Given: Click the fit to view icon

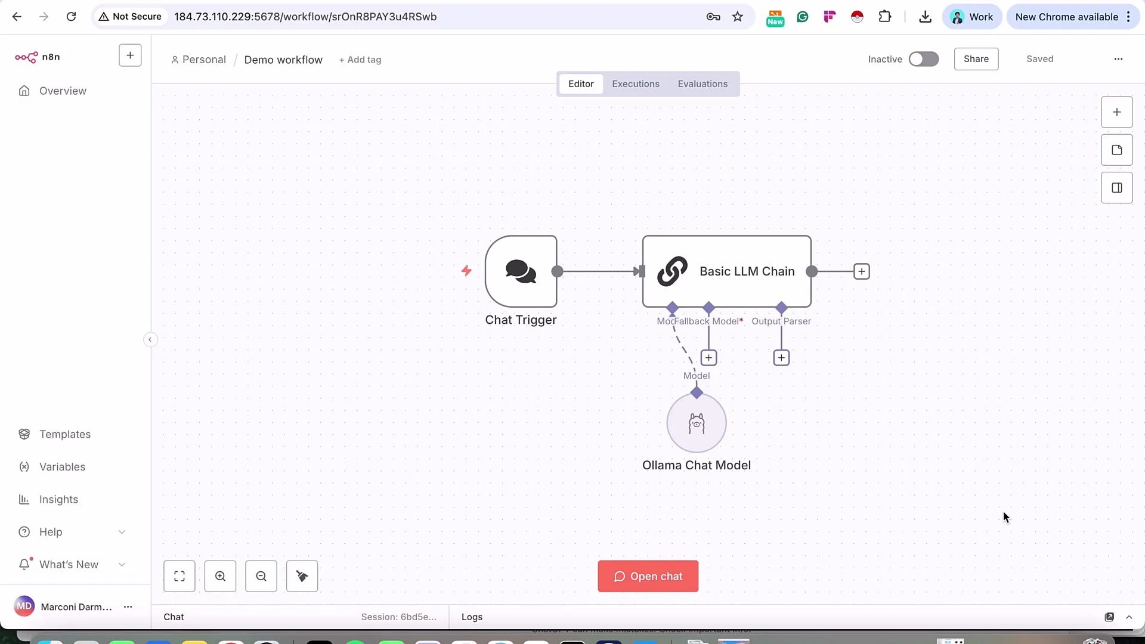Looking at the screenshot, I should click(180, 576).
